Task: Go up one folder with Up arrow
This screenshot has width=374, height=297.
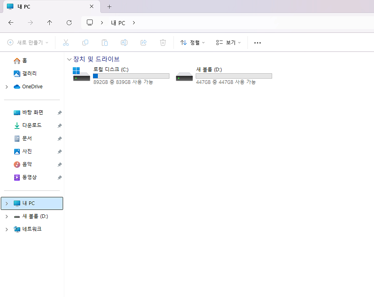Action: [50, 23]
